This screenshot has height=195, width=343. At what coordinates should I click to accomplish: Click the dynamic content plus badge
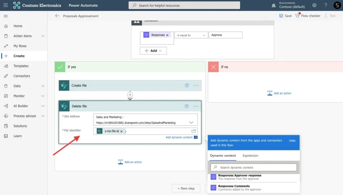[196, 137]
